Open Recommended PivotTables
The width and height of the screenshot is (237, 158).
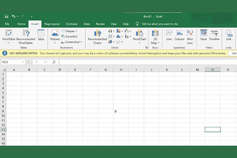(26, 37)
